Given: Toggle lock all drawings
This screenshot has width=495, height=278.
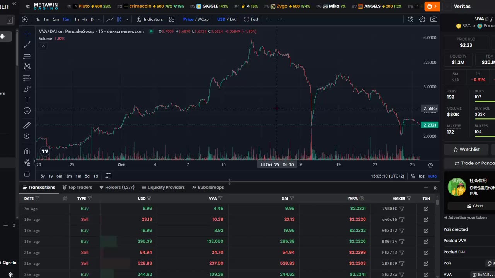Looking at the screenshot, I should click(27, 174).
